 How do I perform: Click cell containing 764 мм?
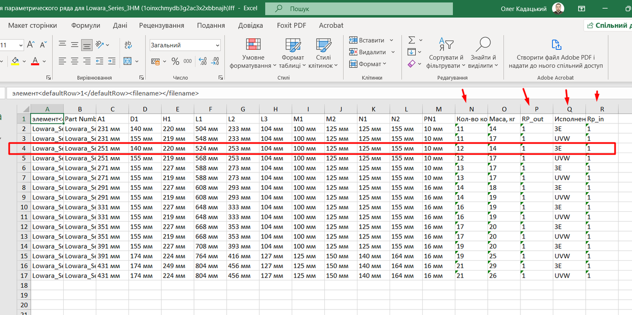[x=210, y=256]
